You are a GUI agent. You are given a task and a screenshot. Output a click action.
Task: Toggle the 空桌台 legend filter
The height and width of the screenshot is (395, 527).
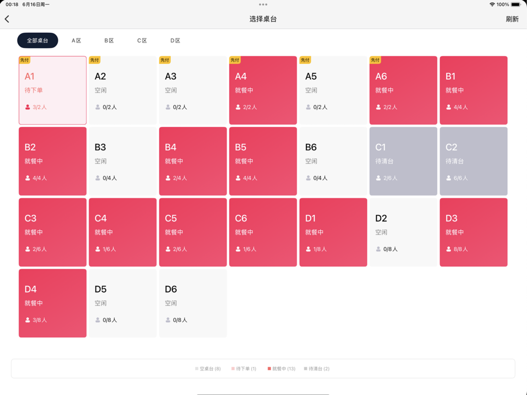click(x=208, y=369)
